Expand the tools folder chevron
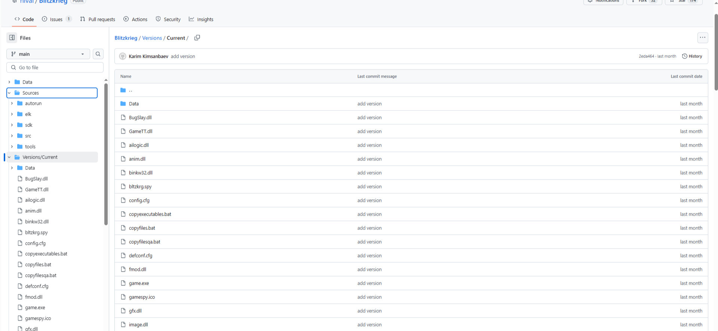The image size is (718, 331). tap(12, 147)
